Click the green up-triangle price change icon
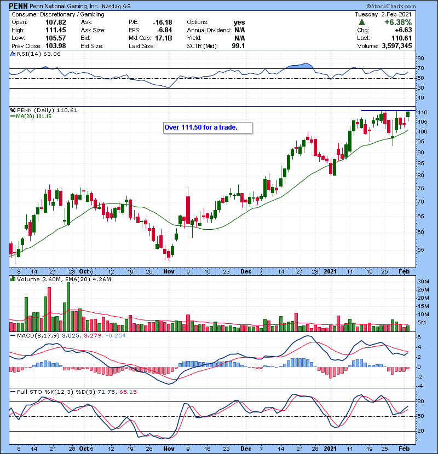 (x=361, y=22)
